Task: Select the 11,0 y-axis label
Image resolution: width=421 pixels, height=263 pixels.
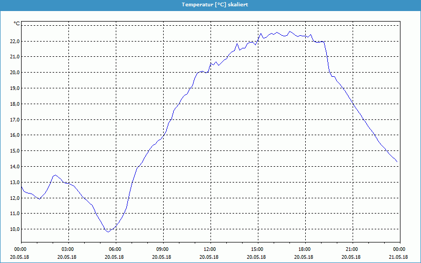Action: [x=14, y=214]
